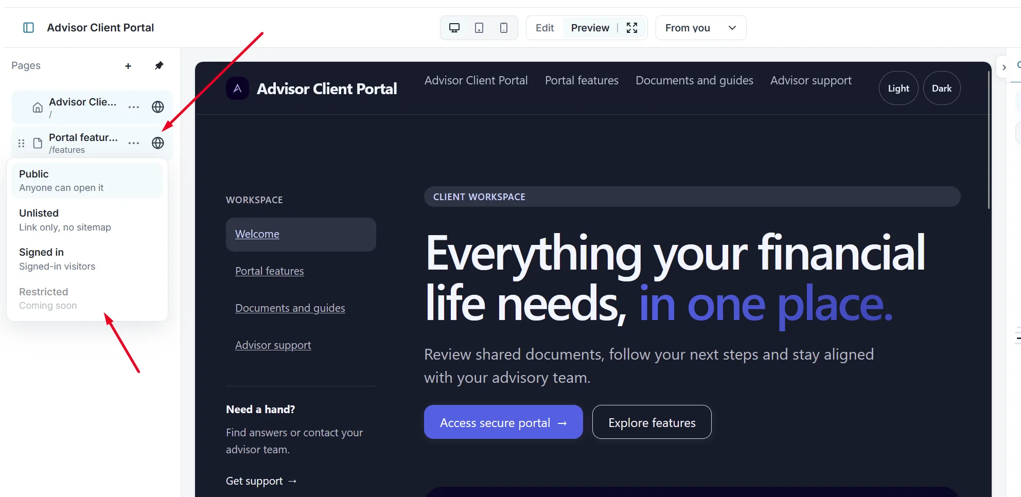This screenshot has height=497, width=1021.
Task: Open Documents and guides sidebar link
Action: pyautogui.click(x=290, y=308)
